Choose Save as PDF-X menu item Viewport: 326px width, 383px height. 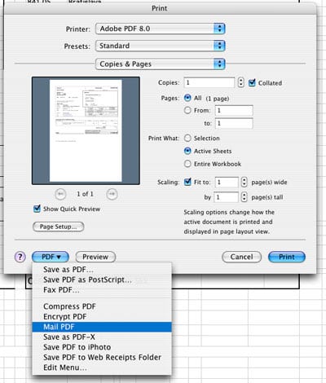tap(102, 337)
